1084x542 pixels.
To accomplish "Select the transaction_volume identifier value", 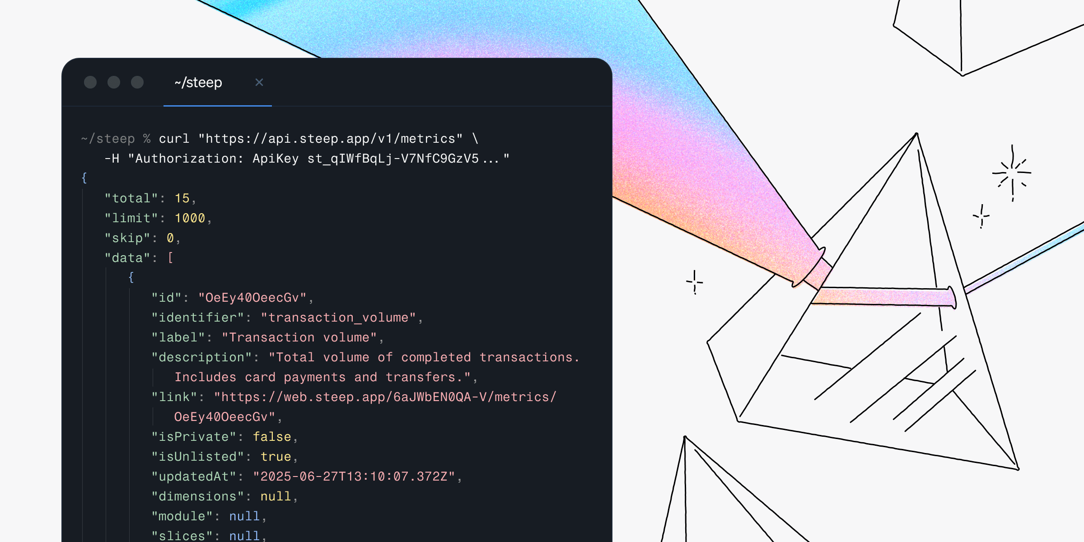I will pos(338,318).
